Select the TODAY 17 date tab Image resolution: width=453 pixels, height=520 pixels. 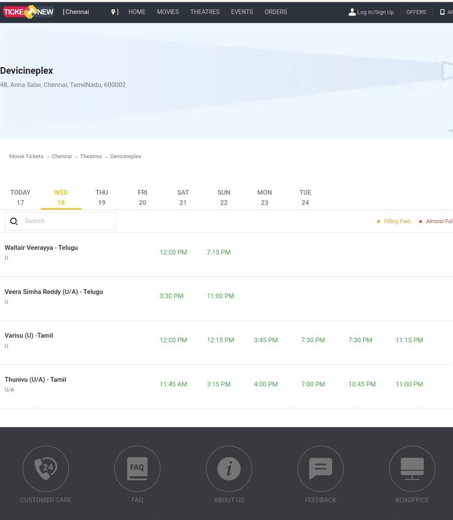coord(20,198)
